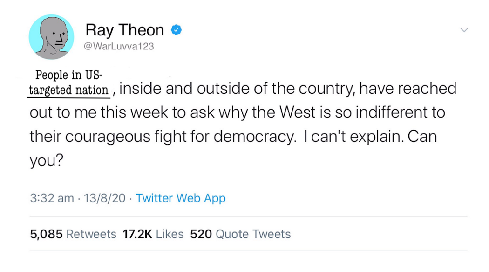Click the grey NPC face profile avatar
The width and height of the screenshot is (489, 272).
pos(51,37)
